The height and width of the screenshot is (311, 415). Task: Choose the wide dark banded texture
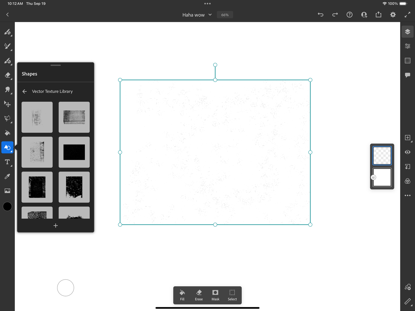(74, 117)
